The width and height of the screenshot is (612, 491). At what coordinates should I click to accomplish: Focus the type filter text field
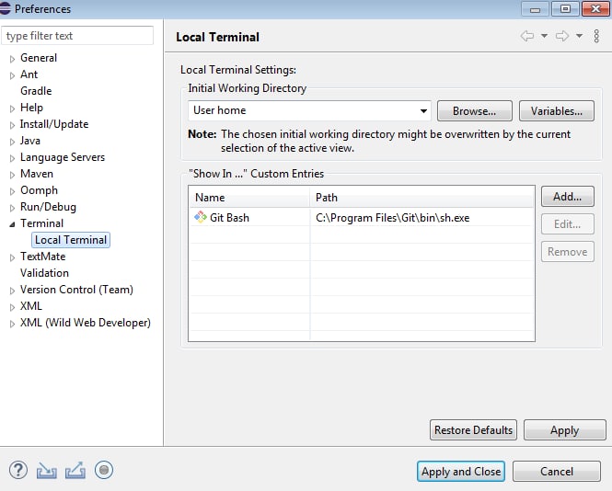(x=77, y=36)
